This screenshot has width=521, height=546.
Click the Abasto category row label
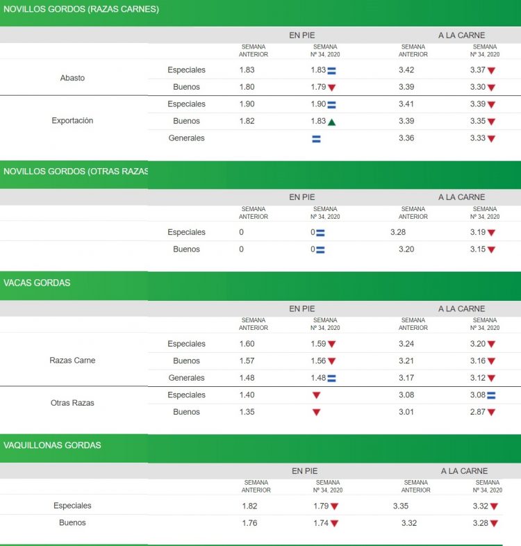72,78
